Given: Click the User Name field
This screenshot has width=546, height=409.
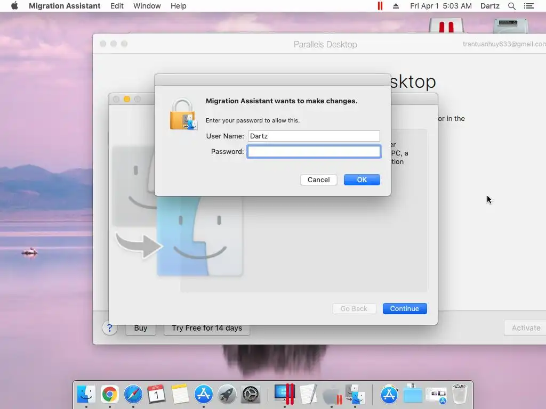Looking at the screenshot, I should pos(314,136).
